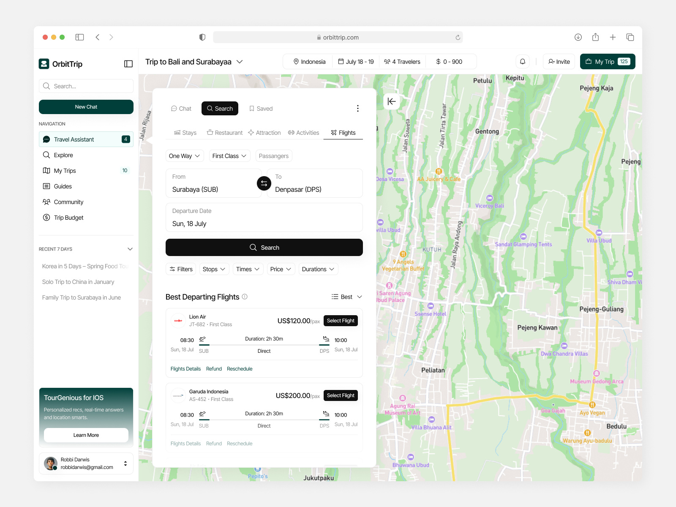
Task: Swap the From and To airports
Action: 264,183
